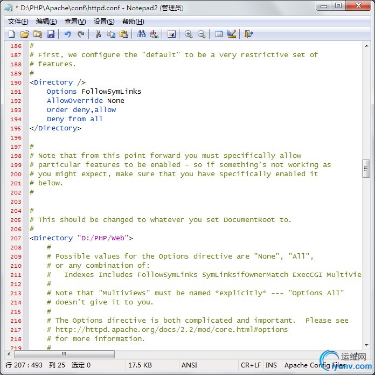Click the vertical scrollbar thumb
The width and height of the screenshot is (375, 375).
366,169
